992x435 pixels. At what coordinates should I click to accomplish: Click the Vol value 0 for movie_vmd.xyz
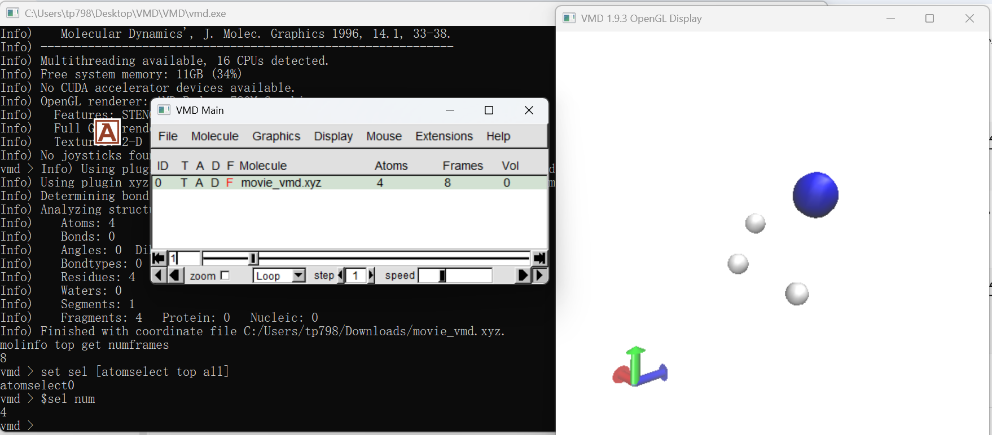(x=507, y=183)
